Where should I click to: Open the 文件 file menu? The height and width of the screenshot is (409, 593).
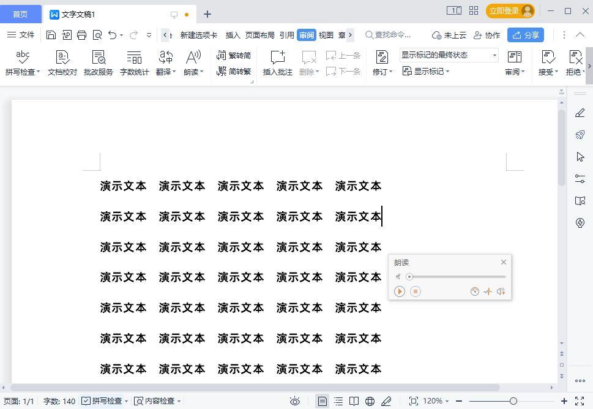(x=21, y=35)
